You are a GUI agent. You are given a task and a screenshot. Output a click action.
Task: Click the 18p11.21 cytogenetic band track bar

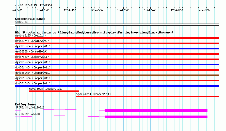pyautogui.click(x=117, y=25)
